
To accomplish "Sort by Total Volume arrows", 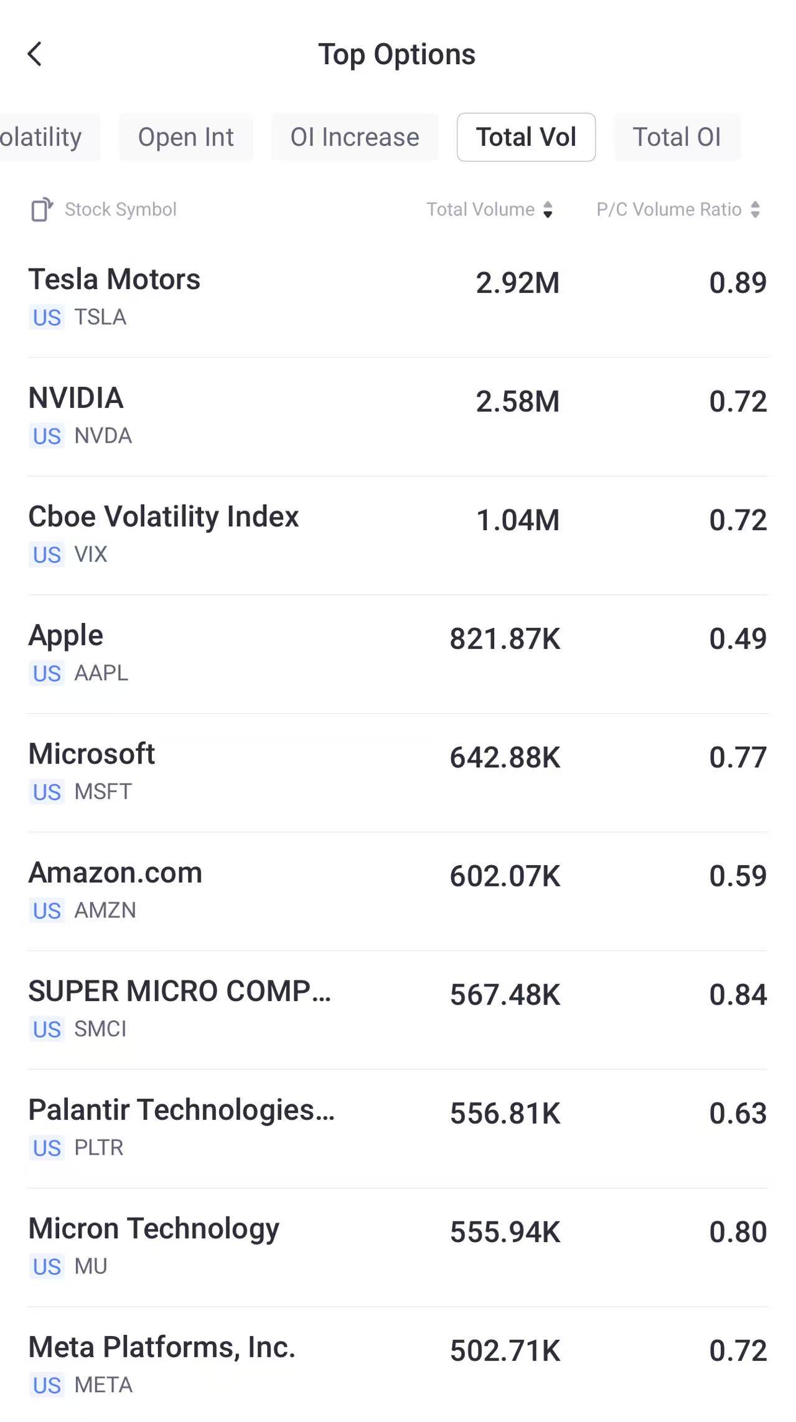I will [x=548, y=210].
